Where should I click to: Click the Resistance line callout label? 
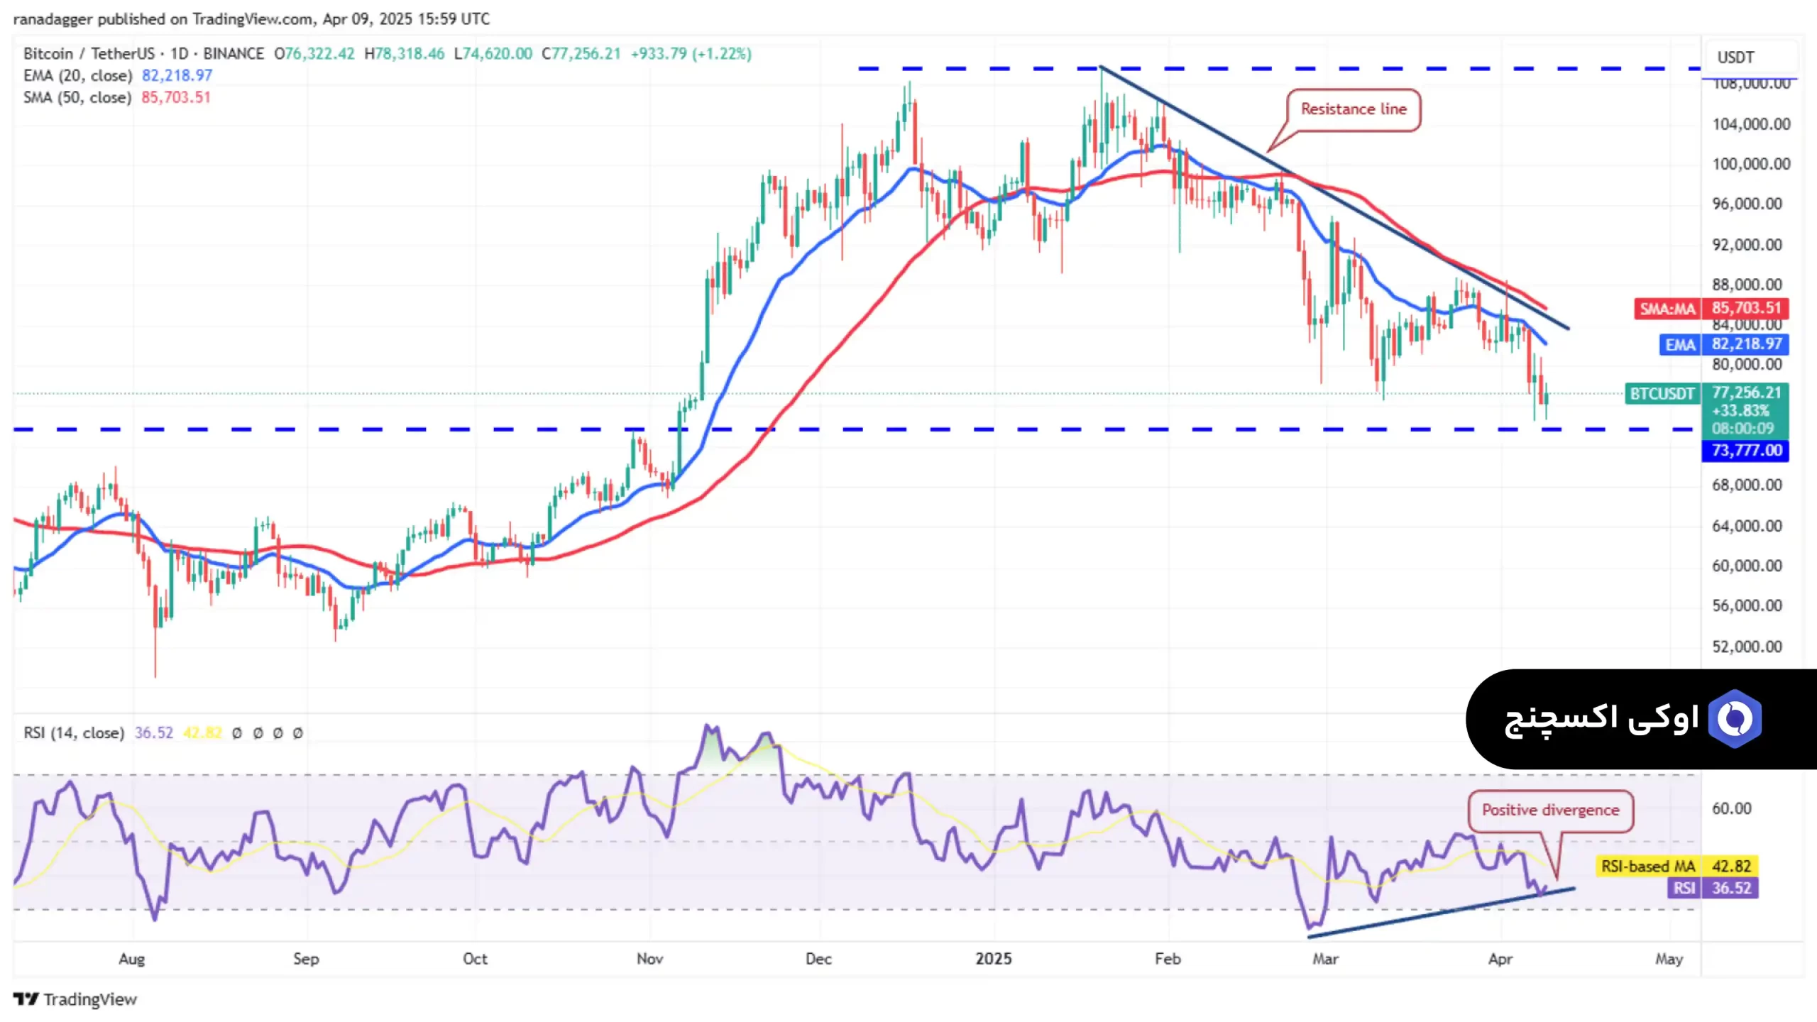(1353, 109)
